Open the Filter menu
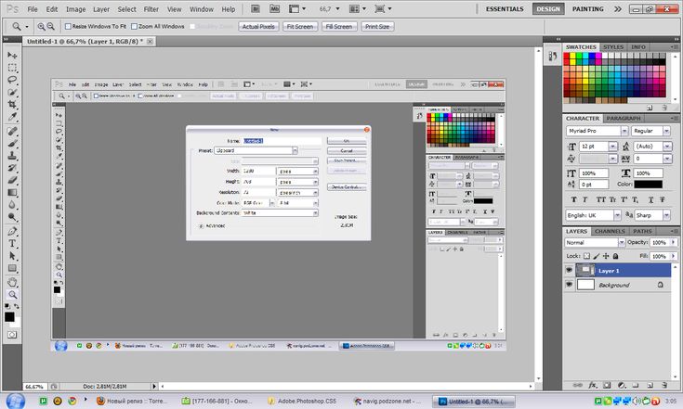 [x=151, y=8]
